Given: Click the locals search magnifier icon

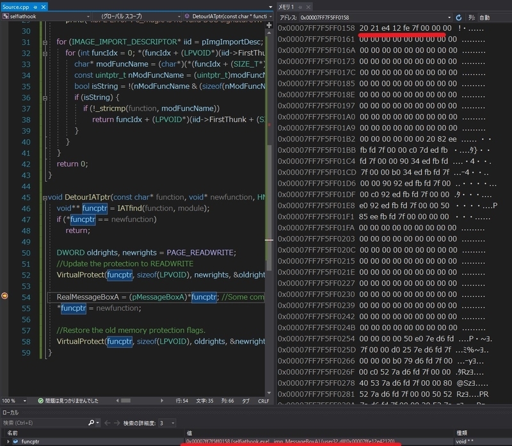Looking at the screenshot, I should coord(91,423).
